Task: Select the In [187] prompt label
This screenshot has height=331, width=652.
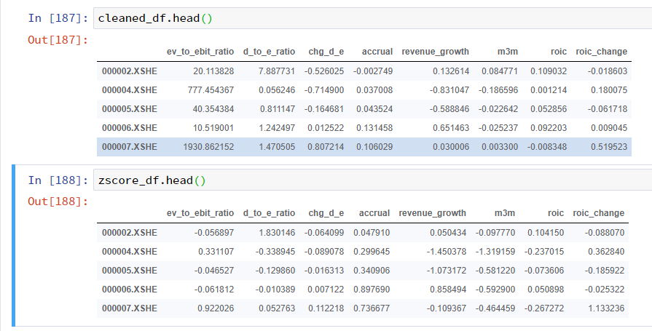Action: coord(58,18)
